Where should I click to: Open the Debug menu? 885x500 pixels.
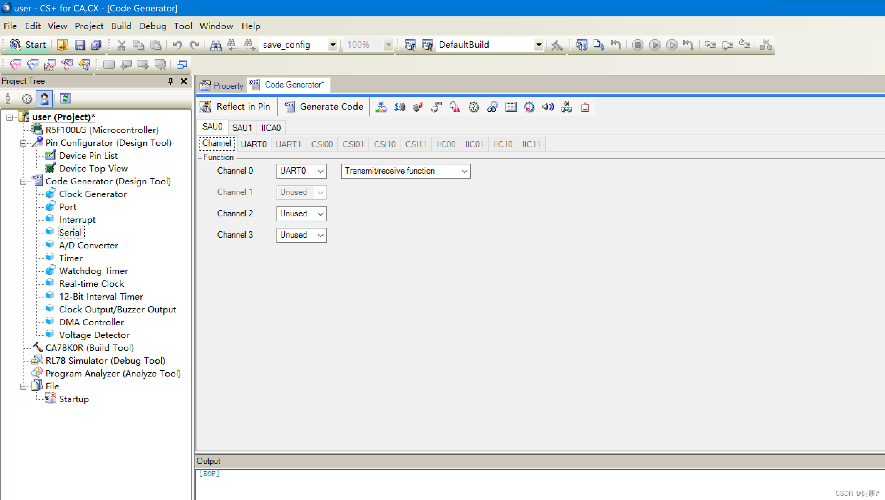(152, 26)
